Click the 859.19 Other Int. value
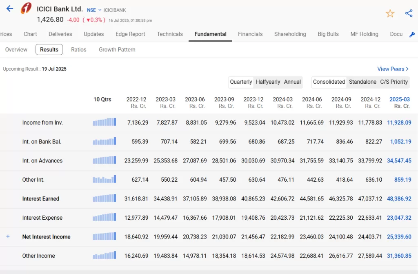Viewport: 418px width, 274px height. pos(403,180)
